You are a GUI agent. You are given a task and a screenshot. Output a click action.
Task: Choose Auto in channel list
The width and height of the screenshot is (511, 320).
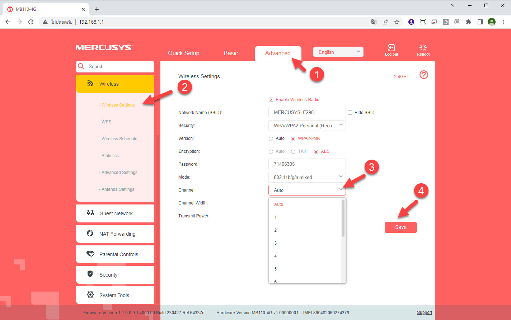(305, 204)
